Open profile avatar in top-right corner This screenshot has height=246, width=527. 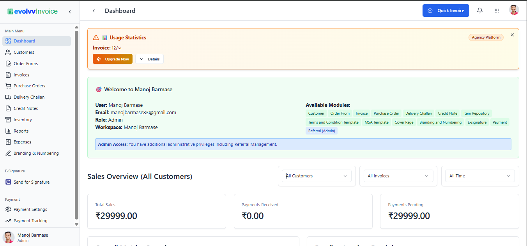point(514,10)
